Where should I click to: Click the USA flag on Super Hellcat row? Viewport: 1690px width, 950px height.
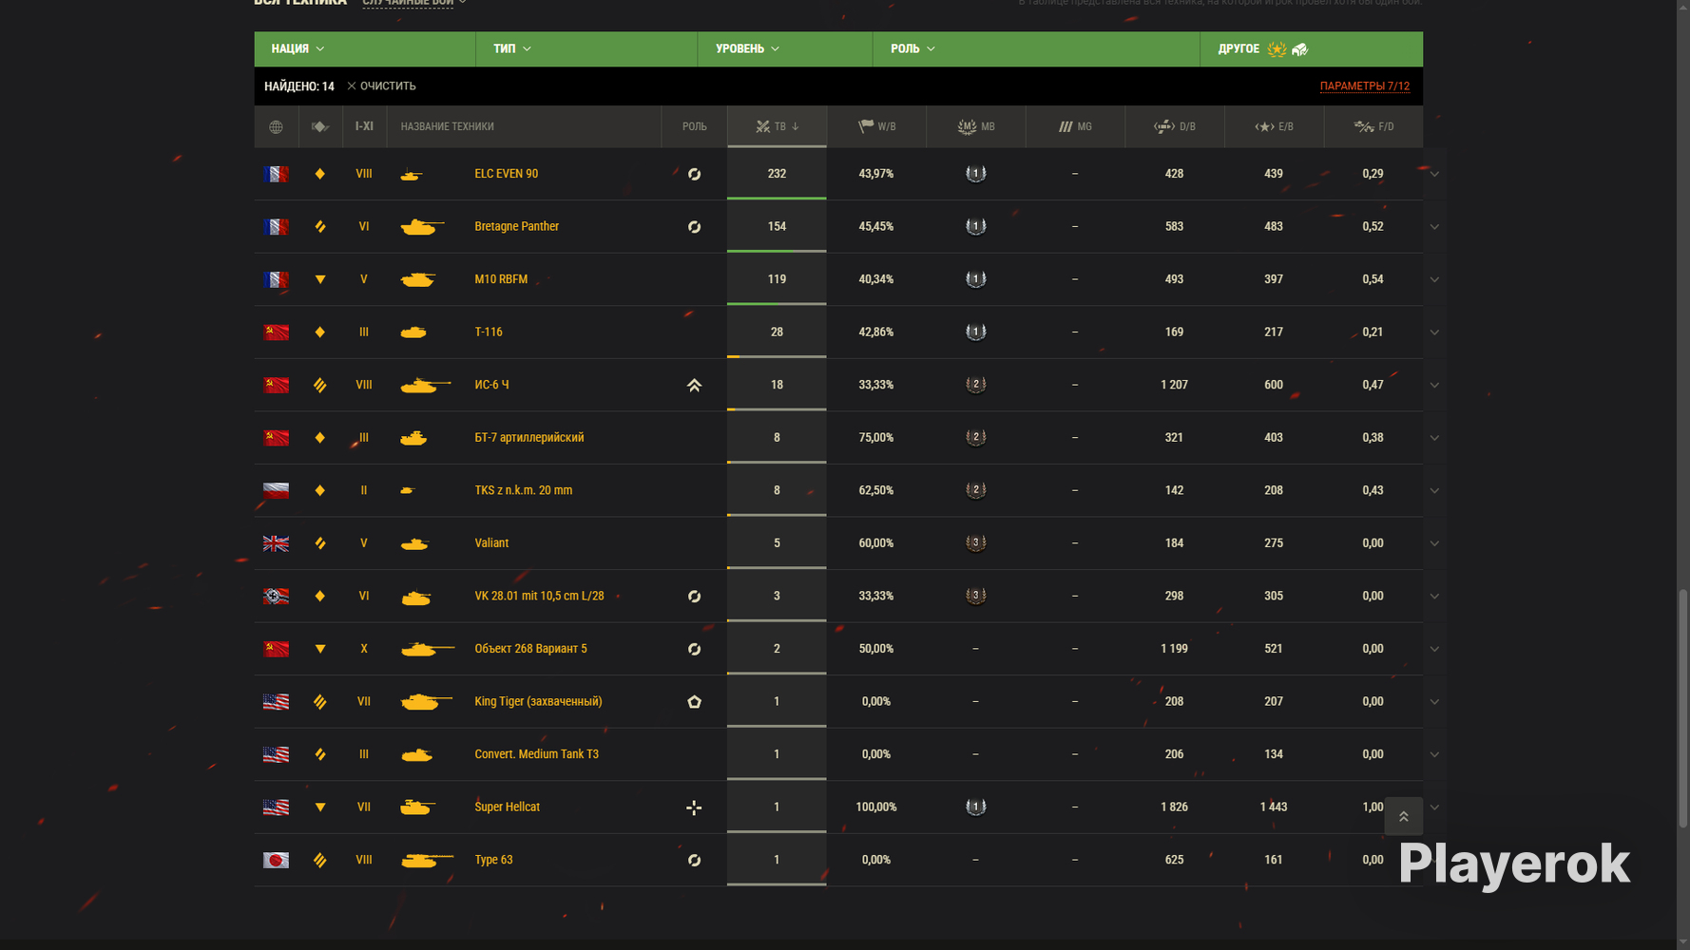pyautogui.click(x=276, y=807)
